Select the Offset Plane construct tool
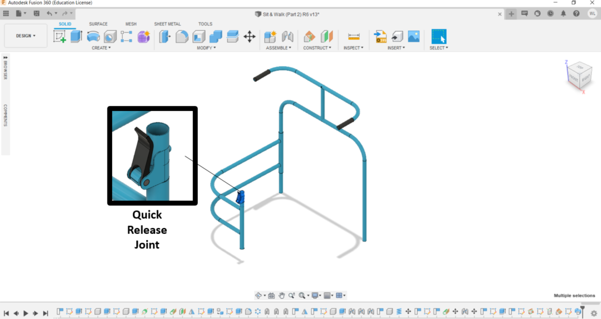Image resolution: width=601 pixels, height=319 pixels. 309,36
